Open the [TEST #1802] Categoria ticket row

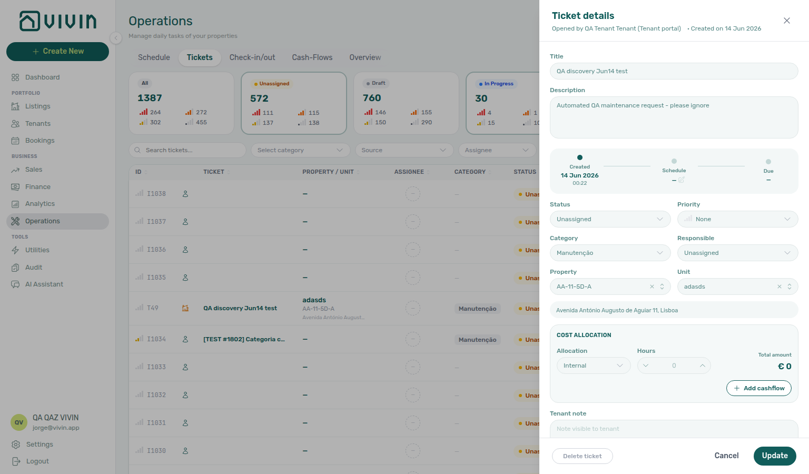point(334,339)
